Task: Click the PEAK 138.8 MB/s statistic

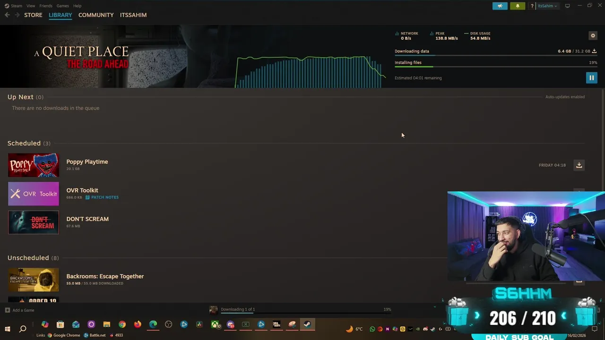Action: click(x=444, y=36)
